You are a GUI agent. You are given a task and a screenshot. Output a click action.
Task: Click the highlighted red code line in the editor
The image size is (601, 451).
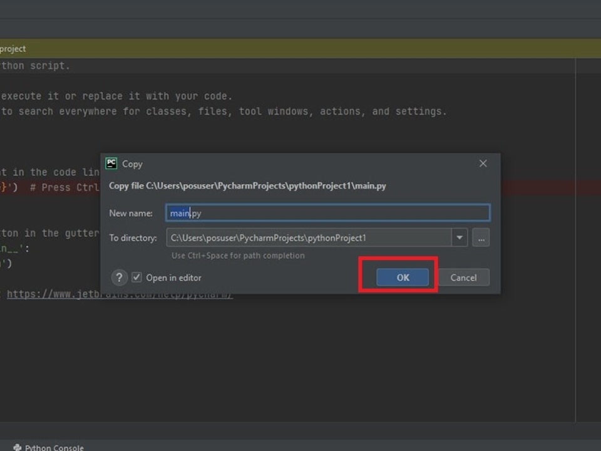tap(50, 187)
